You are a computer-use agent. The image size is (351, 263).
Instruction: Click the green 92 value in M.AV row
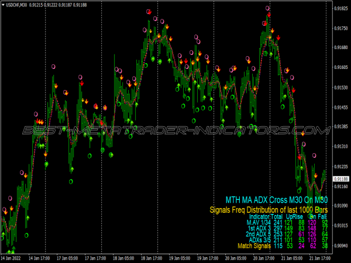coord(325,223)
